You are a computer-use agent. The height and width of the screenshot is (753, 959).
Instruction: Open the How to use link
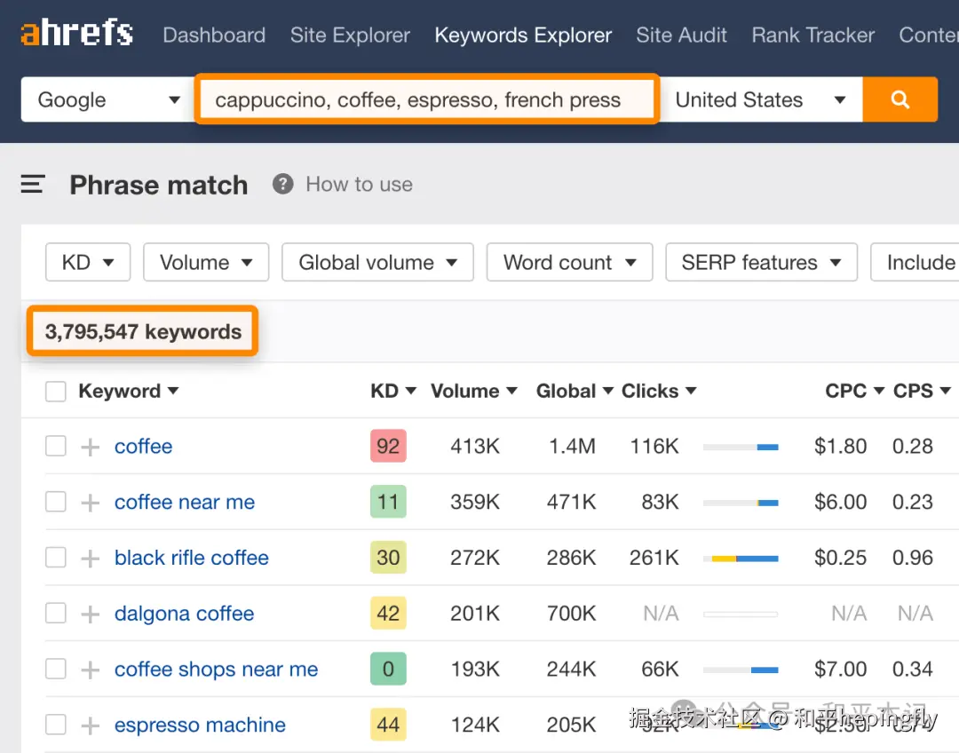coord(359,184)
